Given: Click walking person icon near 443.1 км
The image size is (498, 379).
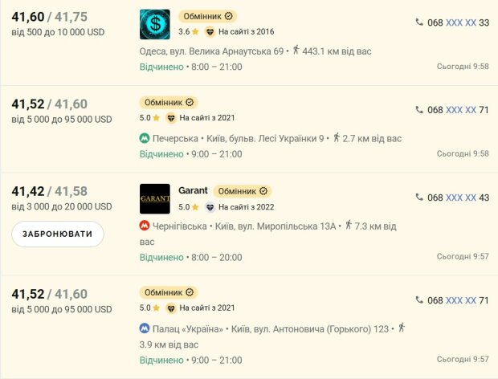Looking at the screenshot, I should (296, 50).
